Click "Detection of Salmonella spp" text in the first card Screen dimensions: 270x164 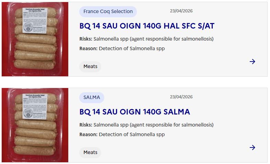(x=132, y=48)
